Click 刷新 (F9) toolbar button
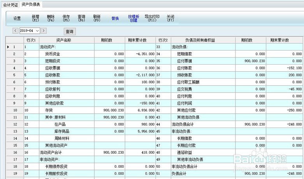 coord(97,18)
